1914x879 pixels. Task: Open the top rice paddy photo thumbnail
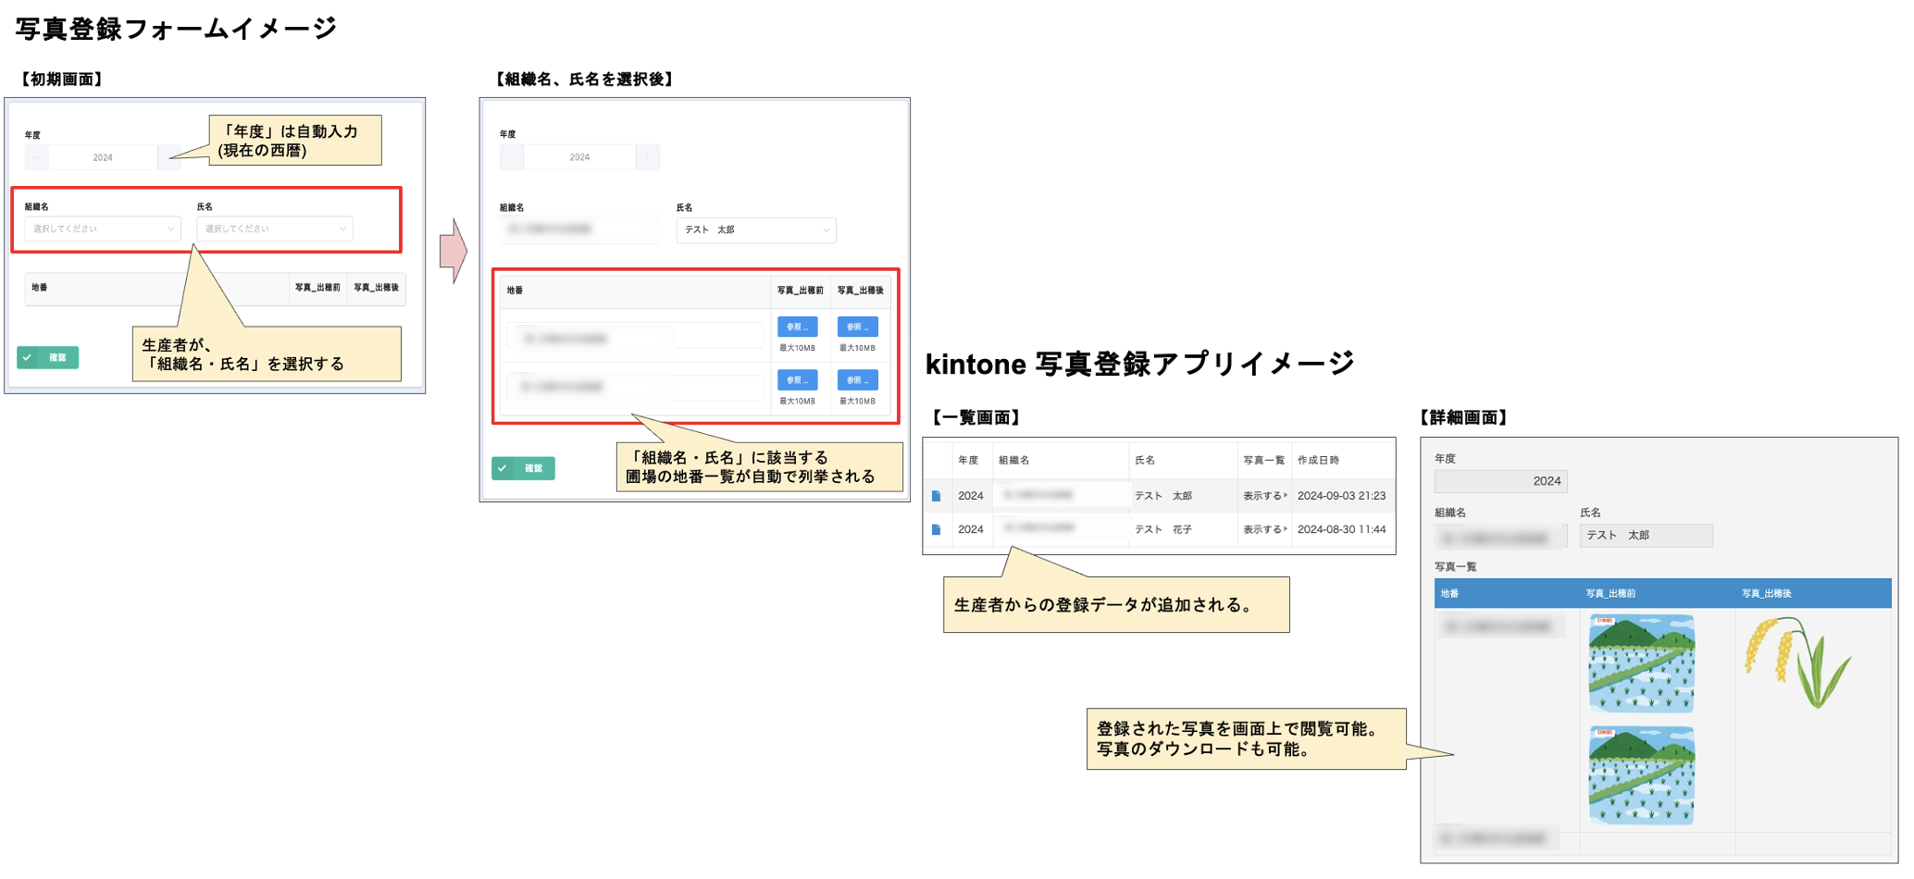1641,663
